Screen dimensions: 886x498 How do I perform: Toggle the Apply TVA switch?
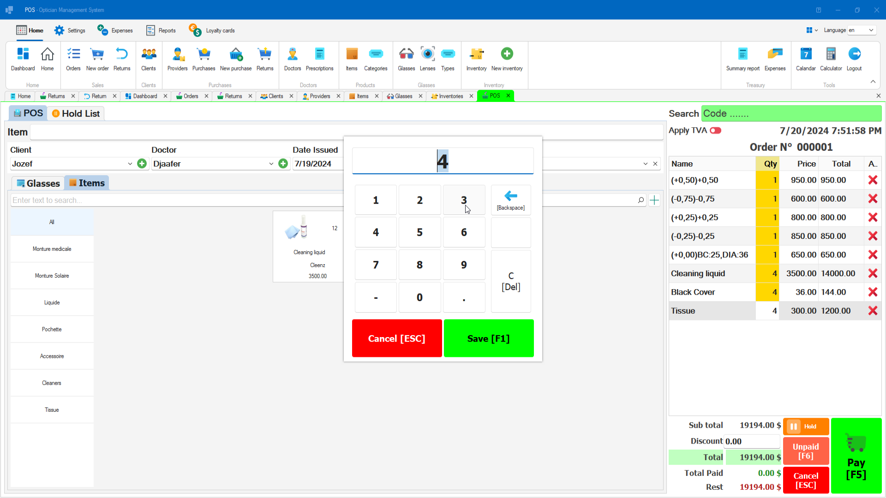click(716, 130)
